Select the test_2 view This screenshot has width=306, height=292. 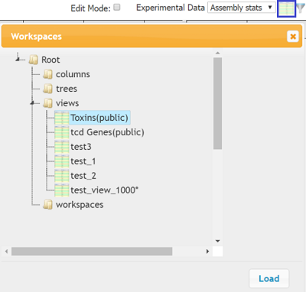point(83,176)
